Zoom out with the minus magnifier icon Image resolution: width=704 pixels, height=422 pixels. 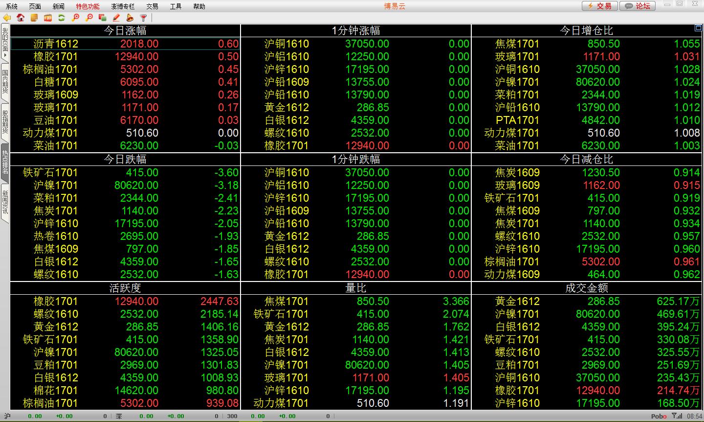[x=89, y=18]
